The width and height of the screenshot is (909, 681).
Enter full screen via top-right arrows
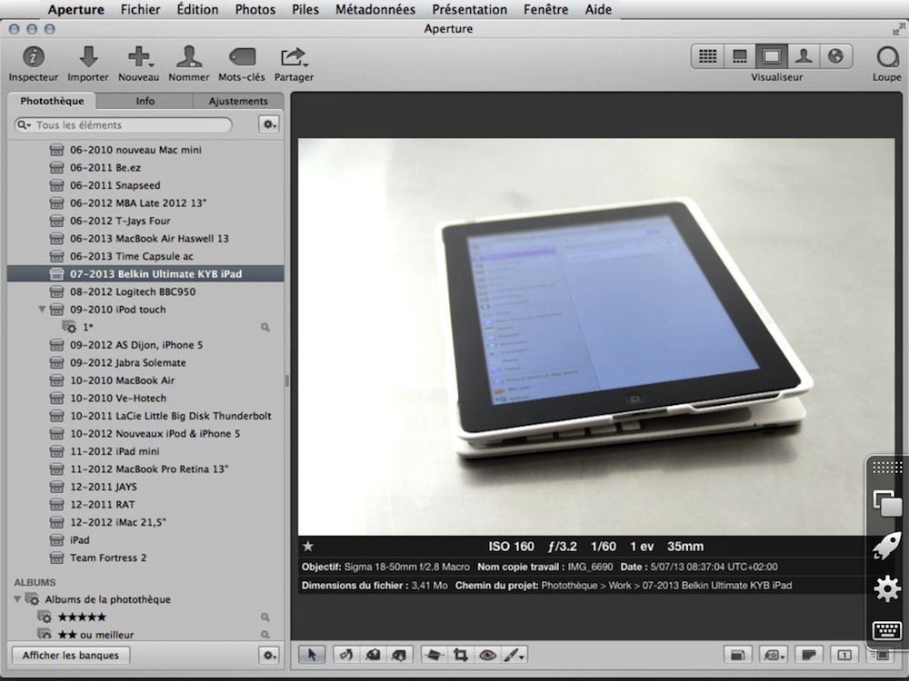pos(899,29)
